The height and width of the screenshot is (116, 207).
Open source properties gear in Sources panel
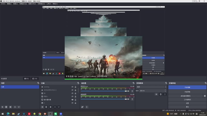[x=50, y=107]
